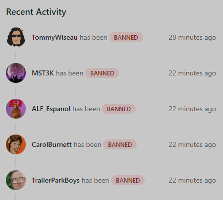Open the TommyWiseau username link

point(55,38)
